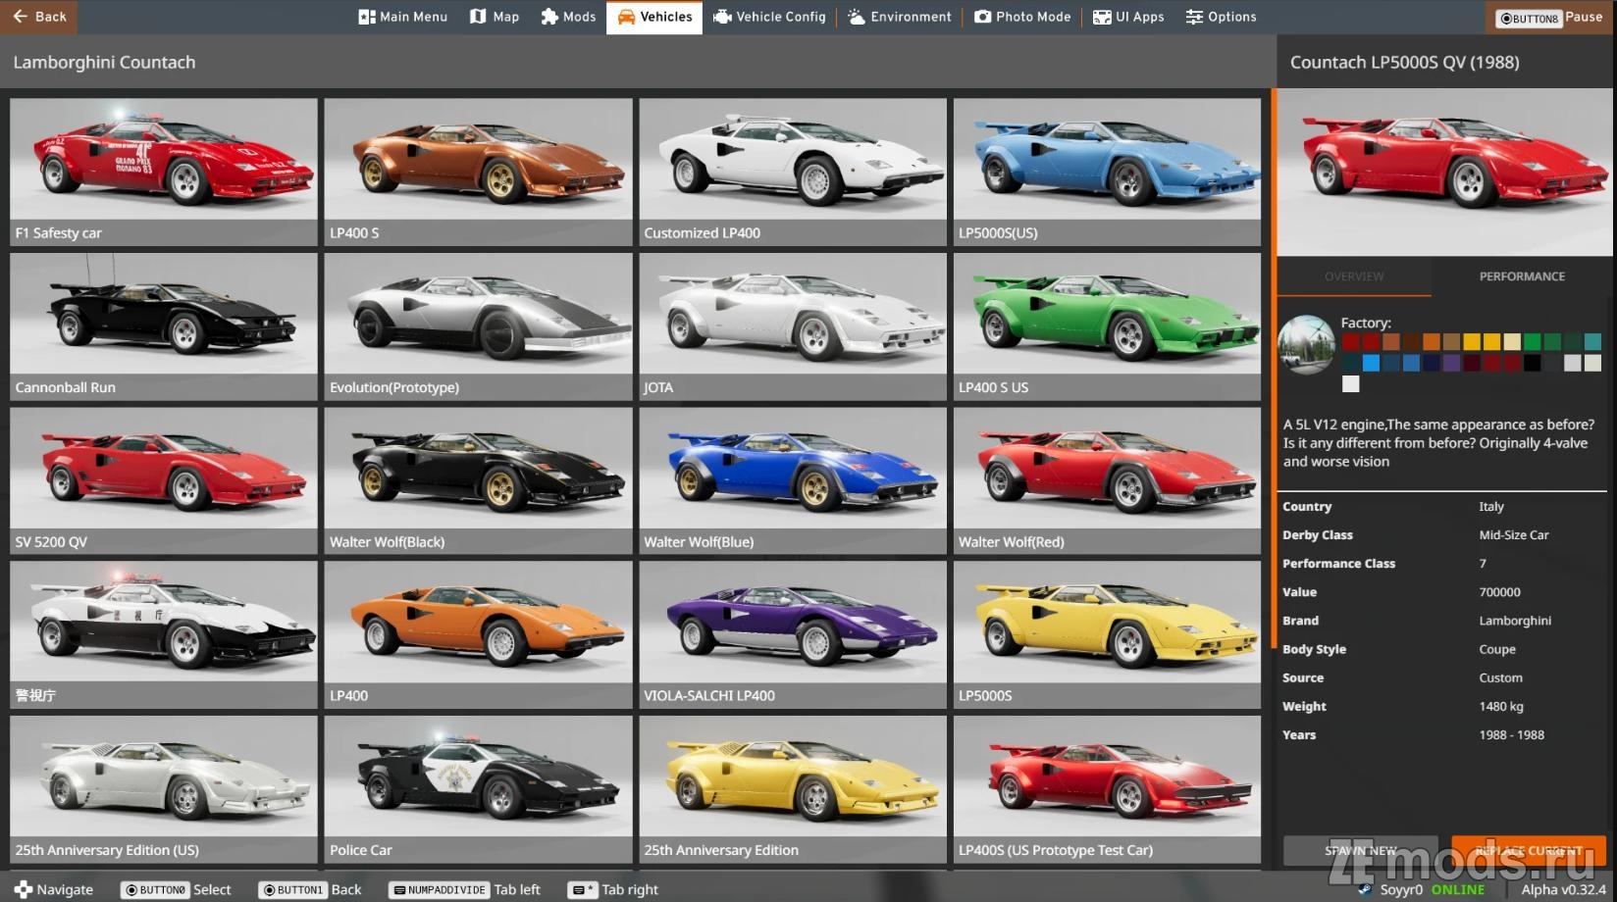
Task: Select the Cannonball Run configuration
Action: 164,326
